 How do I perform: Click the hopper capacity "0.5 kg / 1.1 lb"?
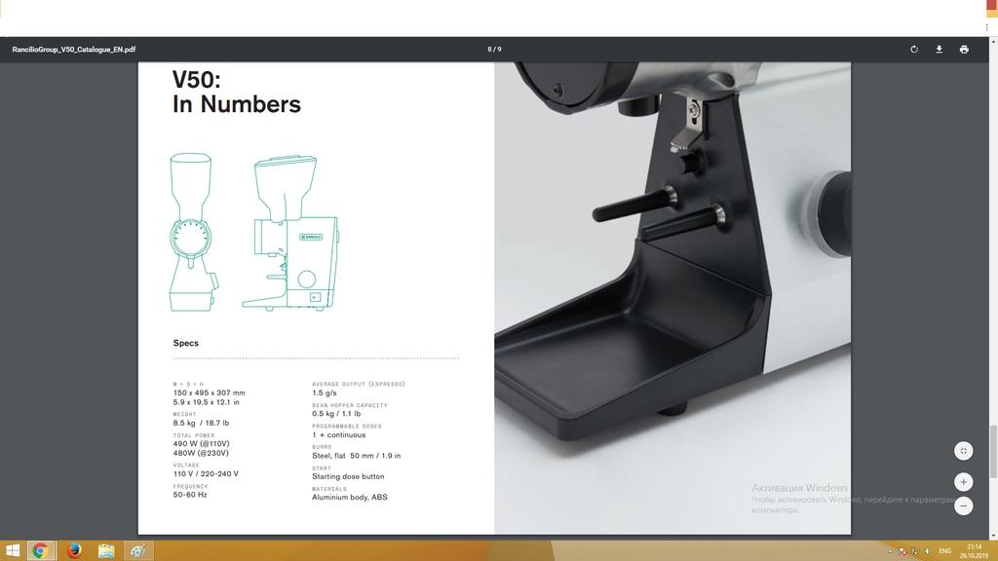click(336, 413)
